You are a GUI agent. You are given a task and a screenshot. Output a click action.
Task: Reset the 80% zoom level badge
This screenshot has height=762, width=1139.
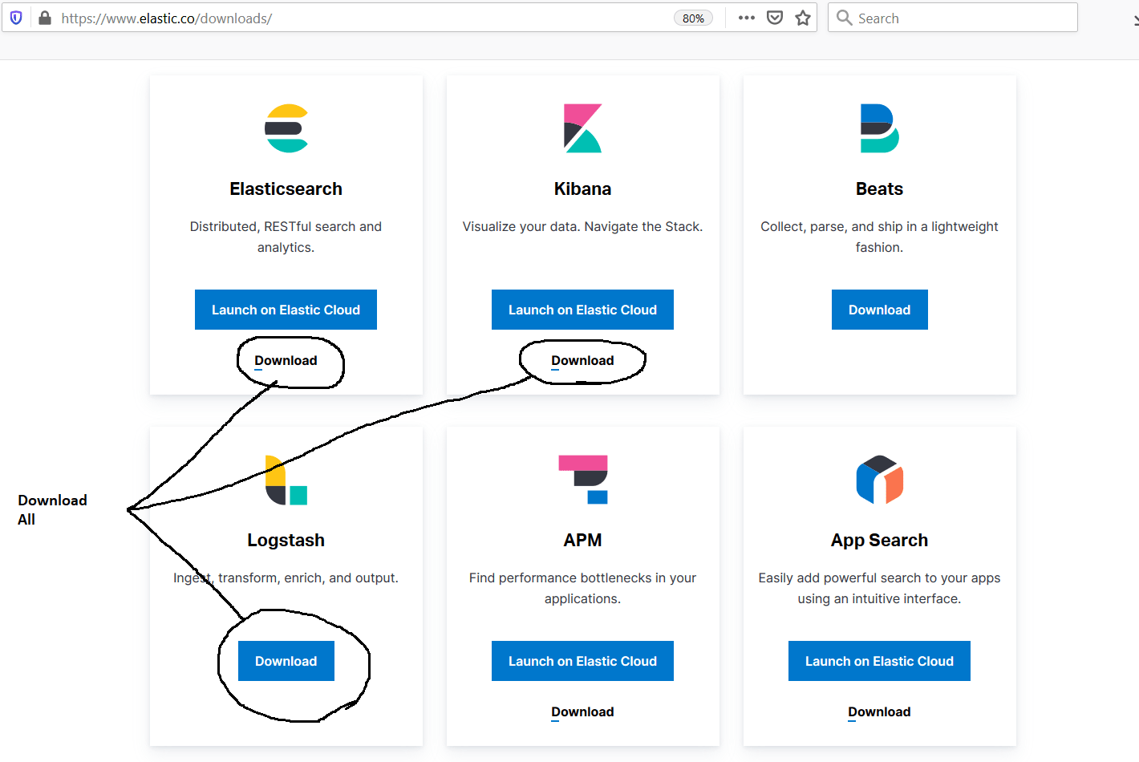coord(693,18)
